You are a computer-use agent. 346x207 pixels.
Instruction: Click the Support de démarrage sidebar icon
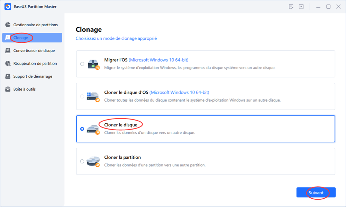pyautogui.click(x=8, y=76)
